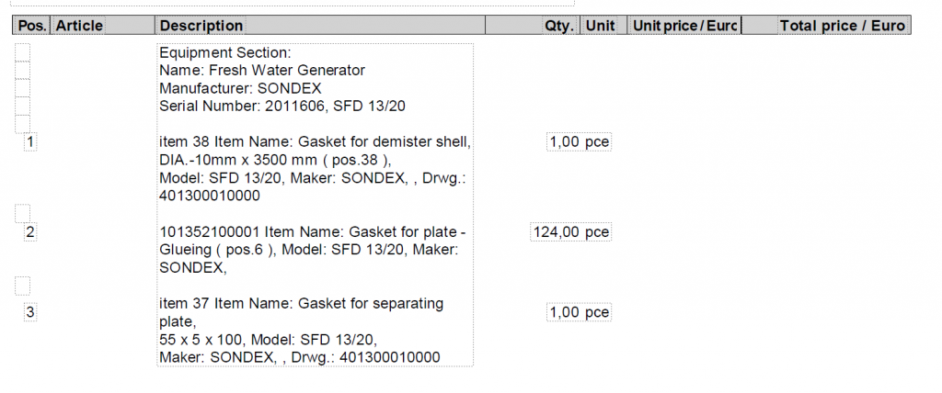Click the 'Manufacturer: SONDEX' line
Screen dimensions: 942x393
240,88
